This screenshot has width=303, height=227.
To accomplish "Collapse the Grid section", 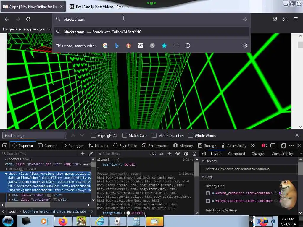I will click(x=202, y=177).
